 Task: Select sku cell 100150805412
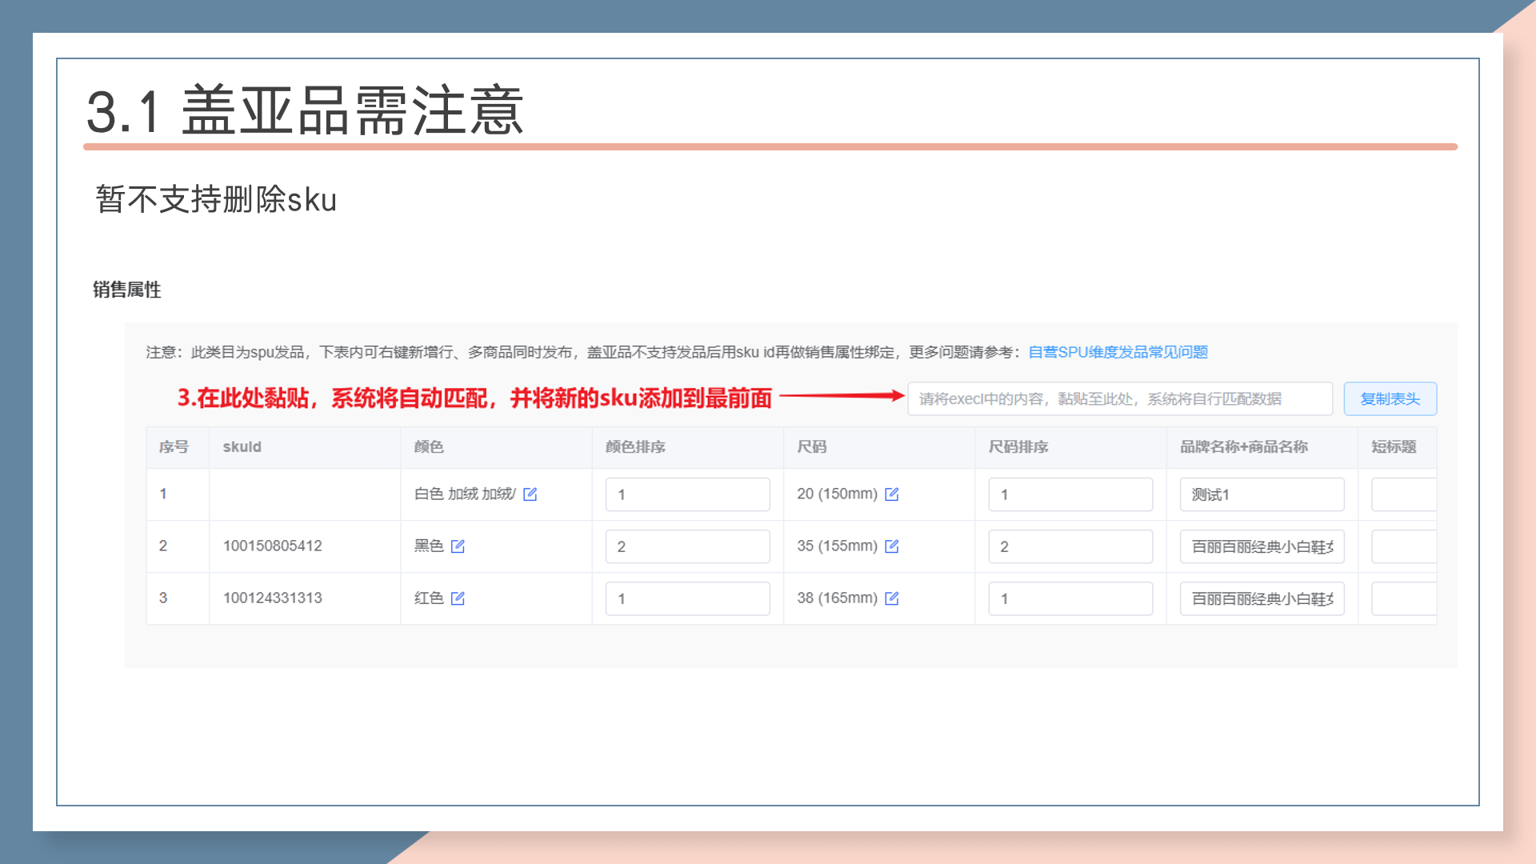[x=273, y=546]
